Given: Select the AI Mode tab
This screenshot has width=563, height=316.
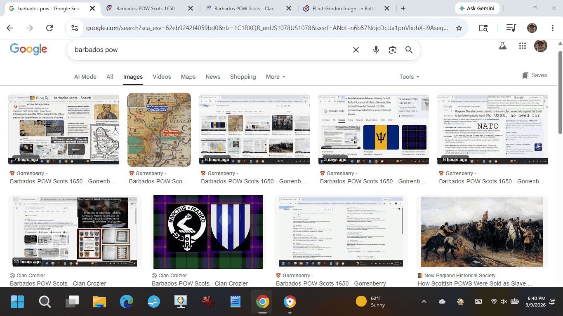Looking at the screenshot, I should pos(85,77).
